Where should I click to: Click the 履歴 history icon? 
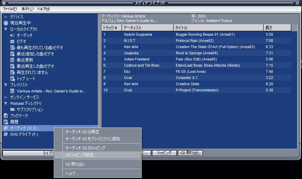pos(6,122)
